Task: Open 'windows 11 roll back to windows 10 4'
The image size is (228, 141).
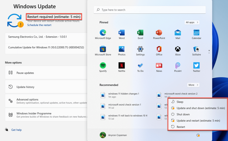Action: tap(124, 117)
